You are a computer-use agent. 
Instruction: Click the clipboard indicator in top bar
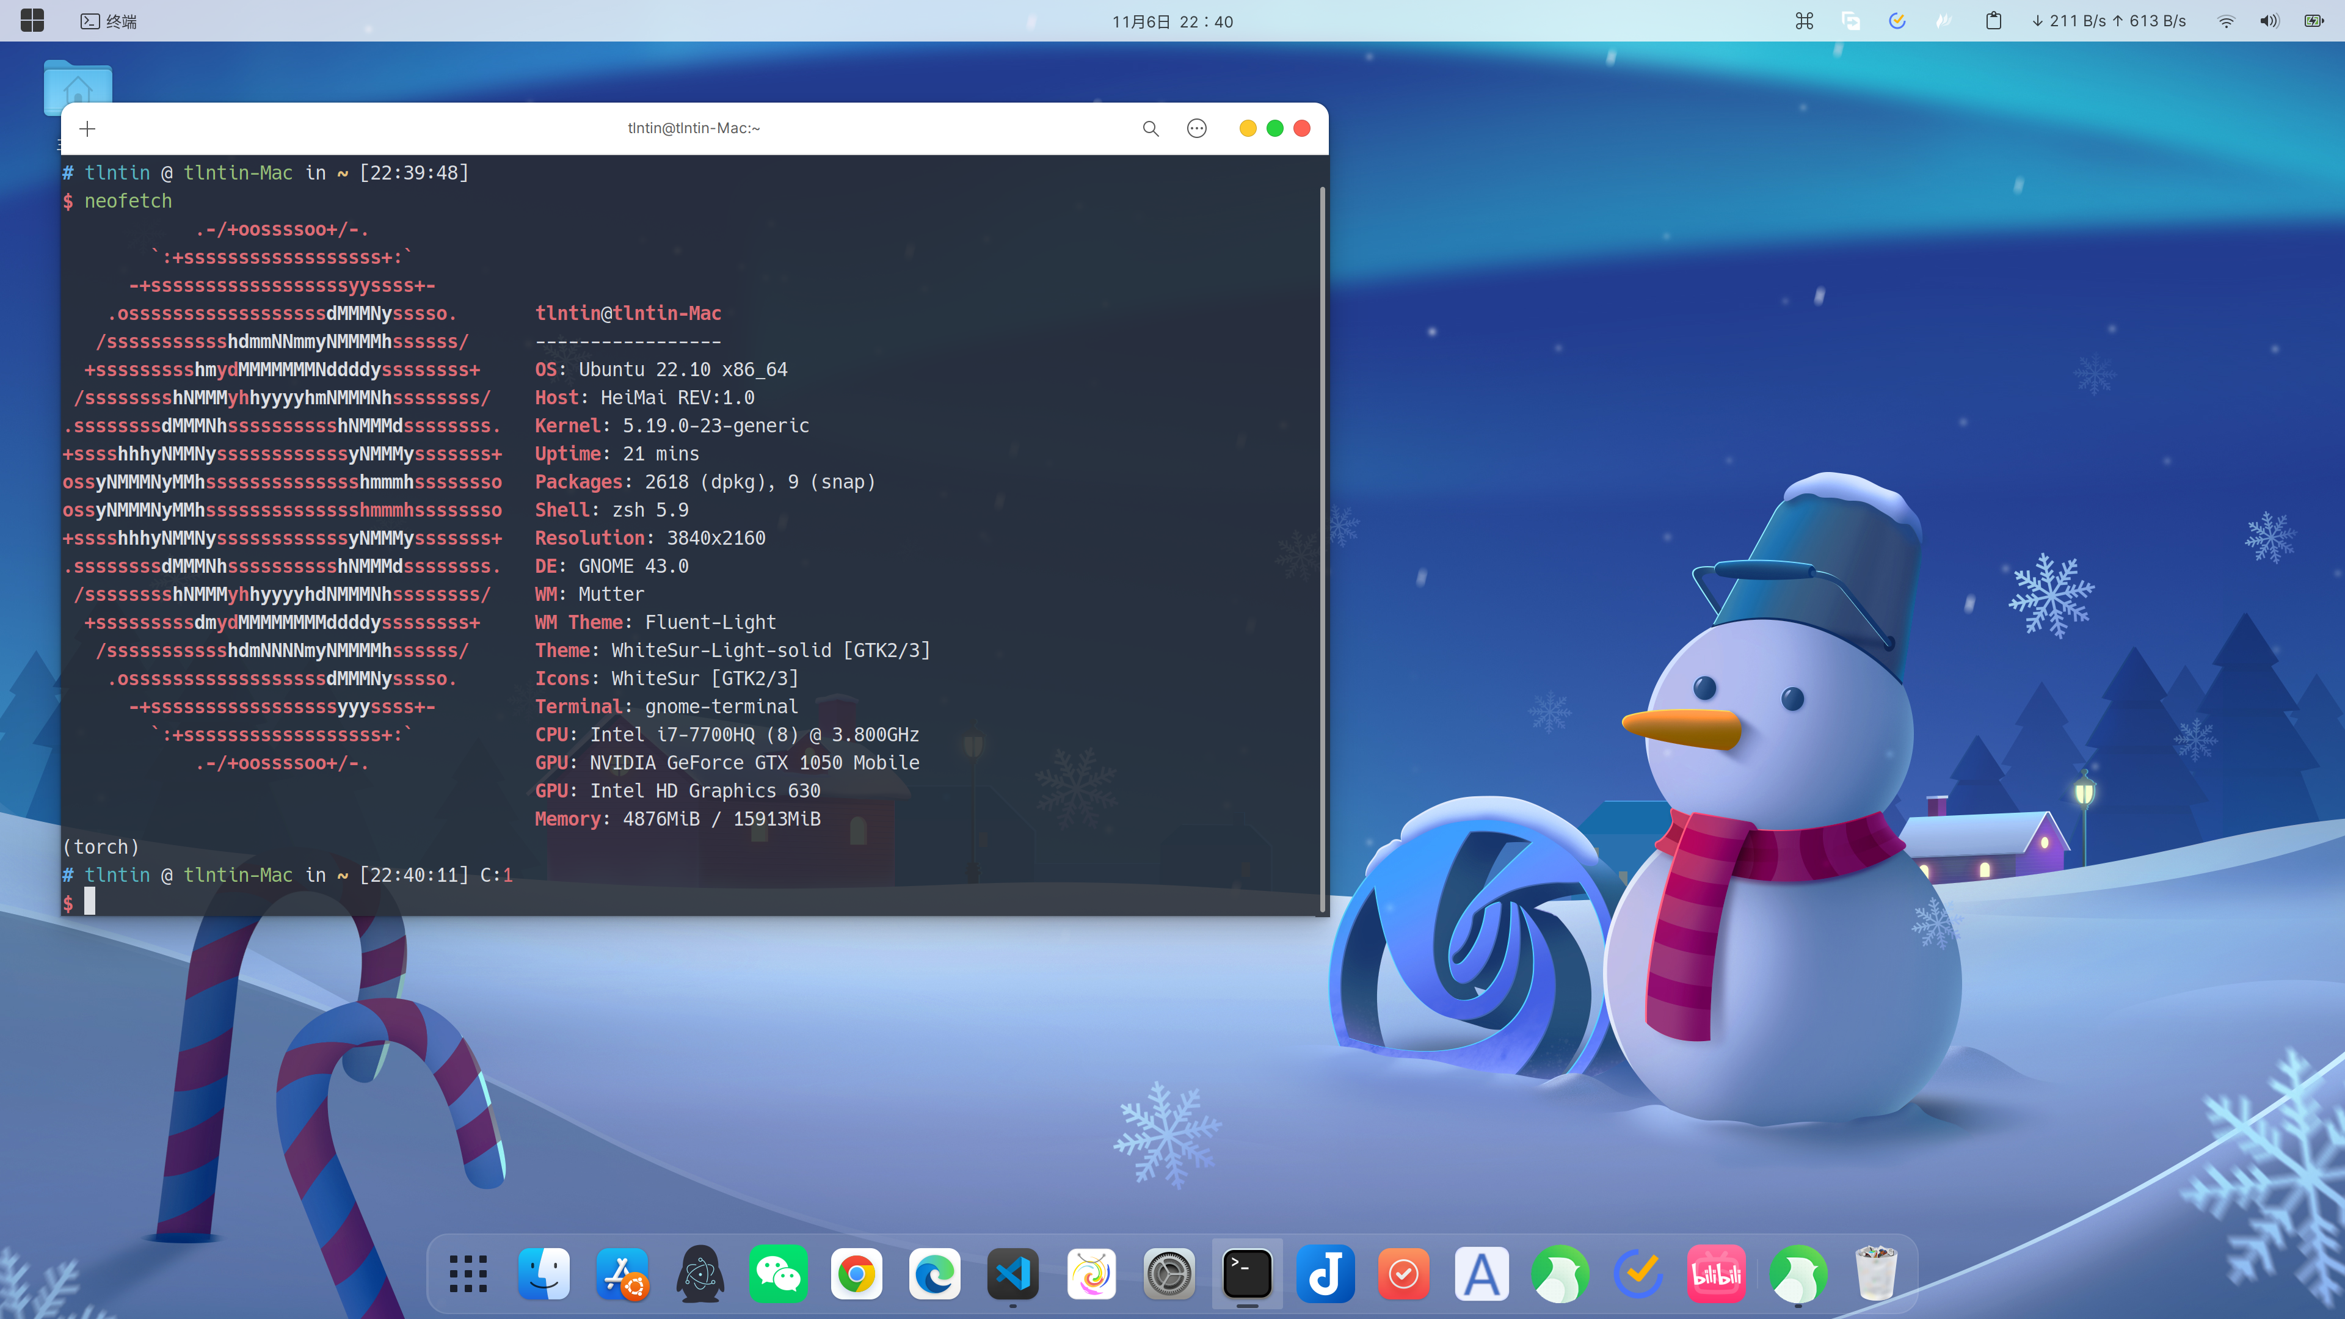(x=1993, y=21)
